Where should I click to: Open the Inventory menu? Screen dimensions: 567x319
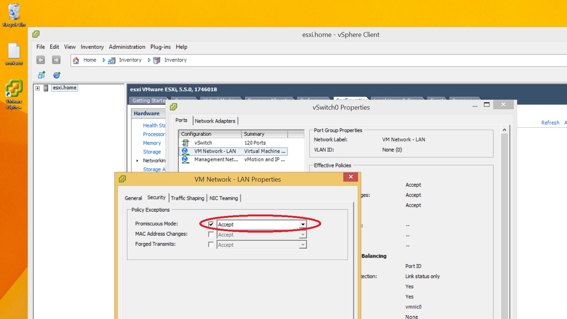pos(92,47)
